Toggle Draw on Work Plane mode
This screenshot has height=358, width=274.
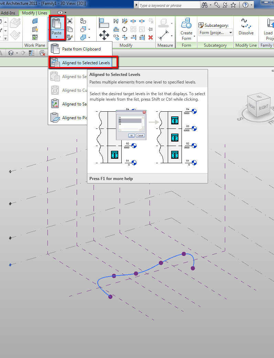pyautogui.click(x=15, y=35)
